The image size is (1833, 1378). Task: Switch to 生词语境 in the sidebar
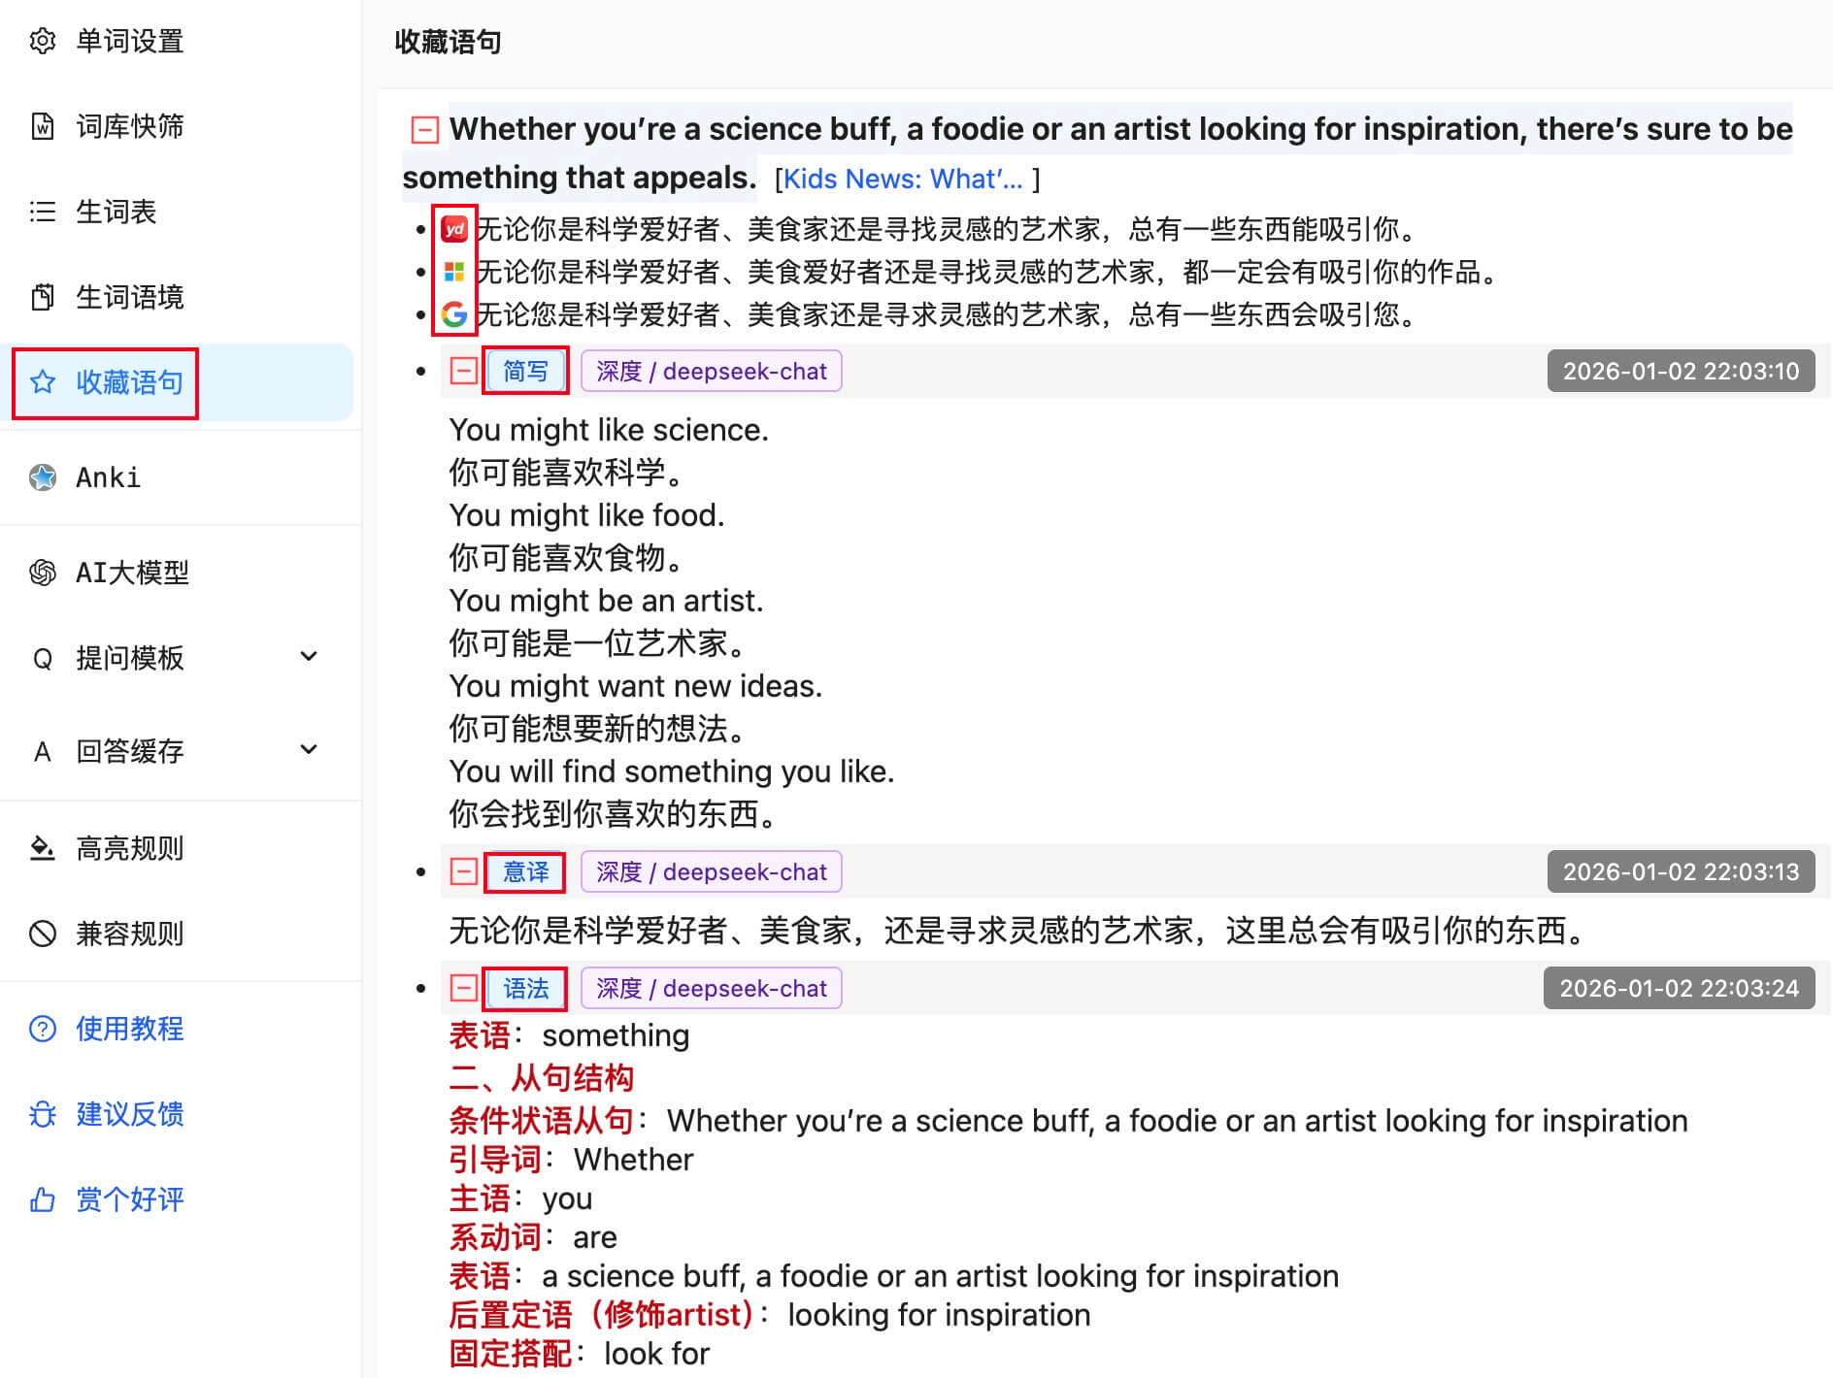pos(129,297)
